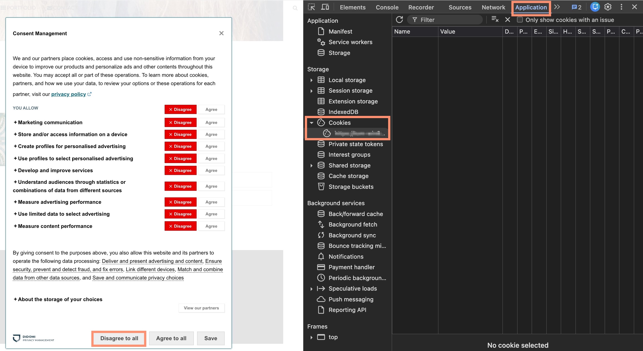Image resolution: width=643 pixels, height=351 pixels.
Task: Open the console messages counter icon
Action: (576, 7)
